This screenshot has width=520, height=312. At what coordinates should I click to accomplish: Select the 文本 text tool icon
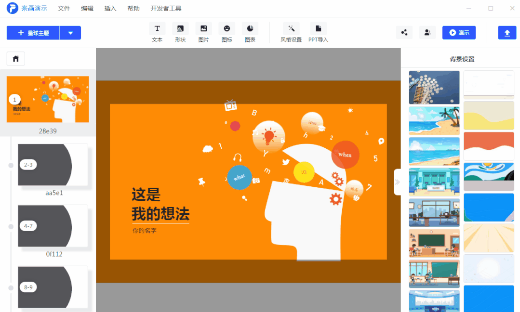click(x=157, y=29)
